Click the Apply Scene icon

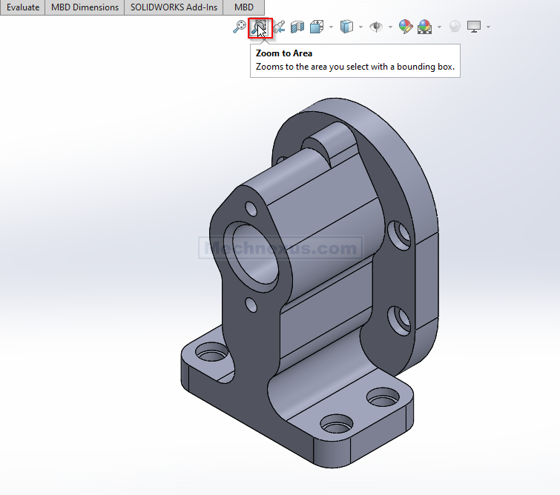click(x=425, y=27)
